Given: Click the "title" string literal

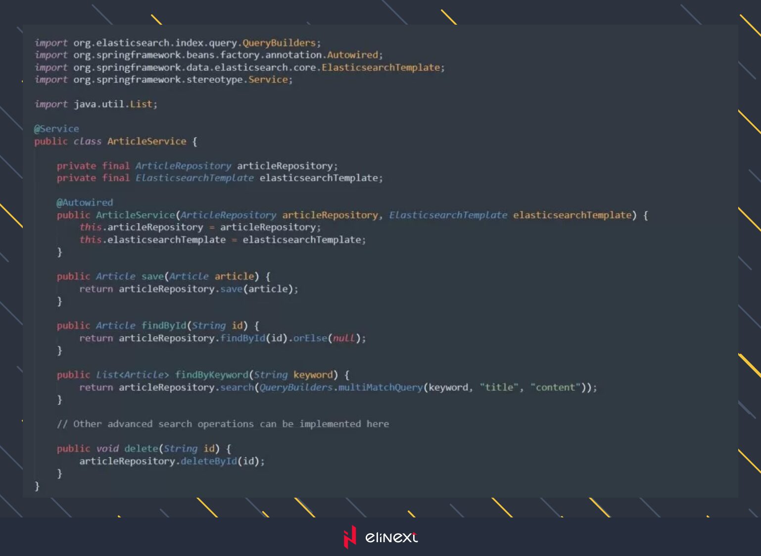Looking at the screenshot, I should click(x=499, y=387).
